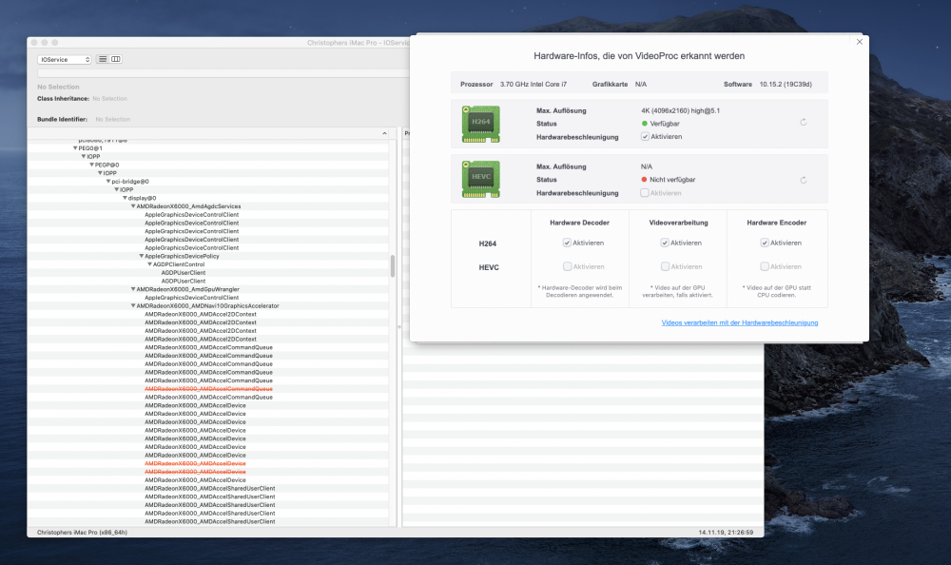Click the 'Class Inheritance:' label
Image resolution: width=951 pixels, height=565 pixels.
pyautogui.click(x=63, y=98)
